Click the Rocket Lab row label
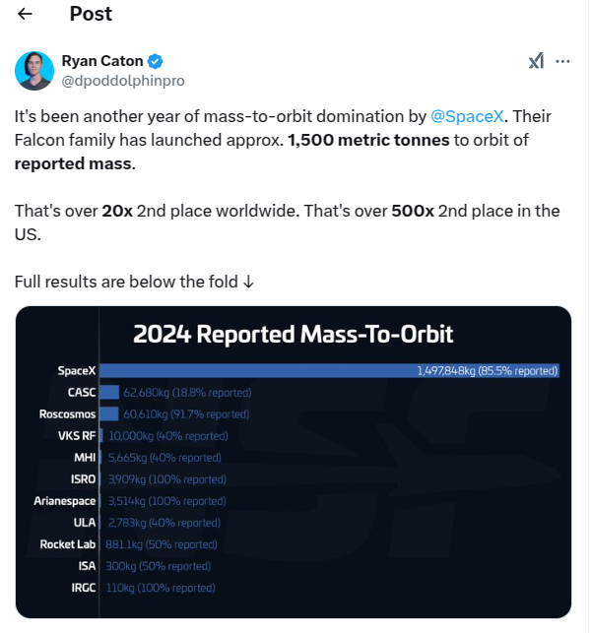The height and width of the screenshot is (633, 592). point(67,544)
